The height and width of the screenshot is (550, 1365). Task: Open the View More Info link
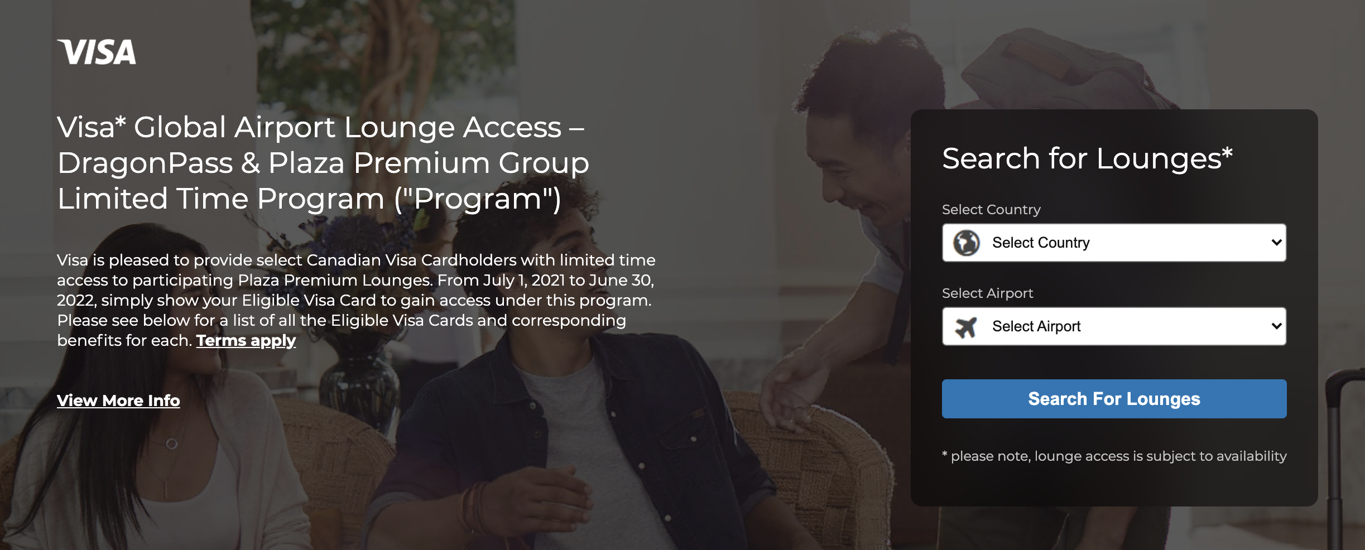click(118, 401)
